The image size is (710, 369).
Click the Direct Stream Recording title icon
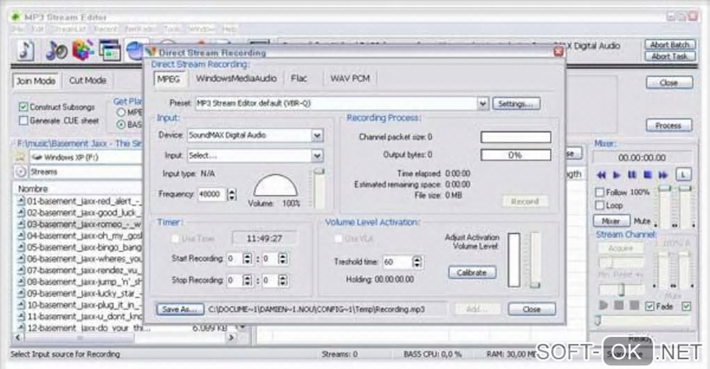pos(151,52)
